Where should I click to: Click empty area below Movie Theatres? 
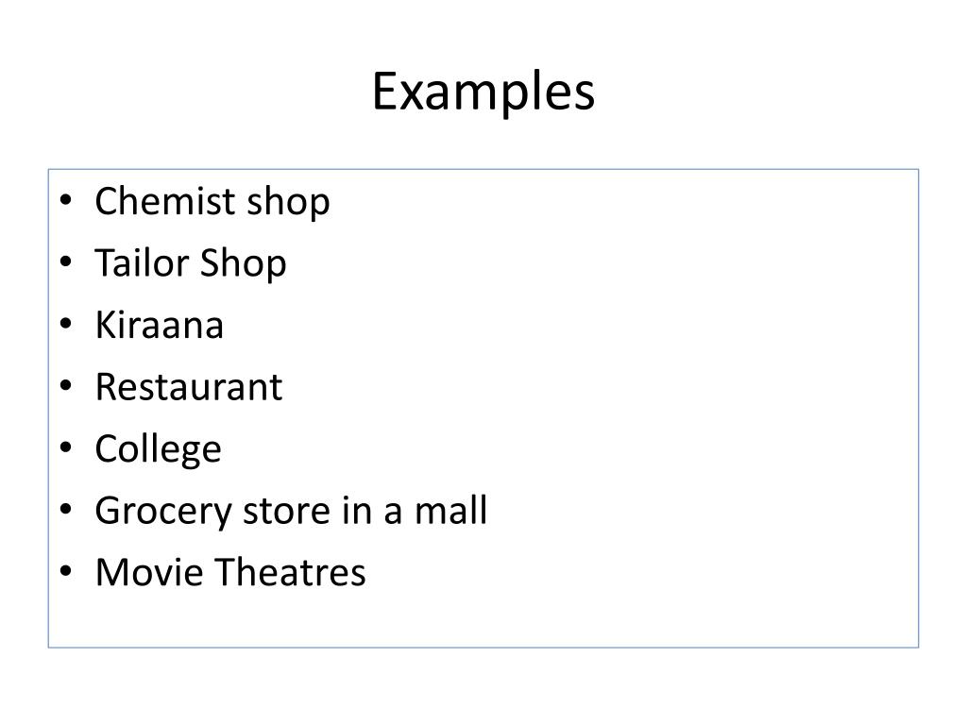(483, 618)
